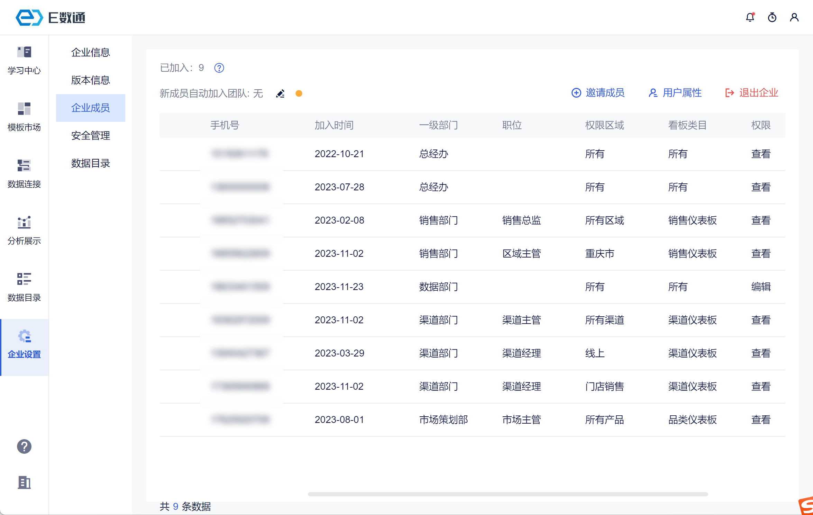Click the orange dot indicator
Screen dimensions: 813x515
click(299, 93)
